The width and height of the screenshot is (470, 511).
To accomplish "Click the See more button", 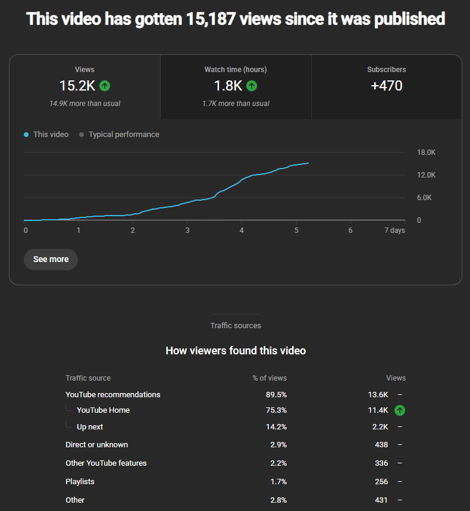I will [51, 260].
